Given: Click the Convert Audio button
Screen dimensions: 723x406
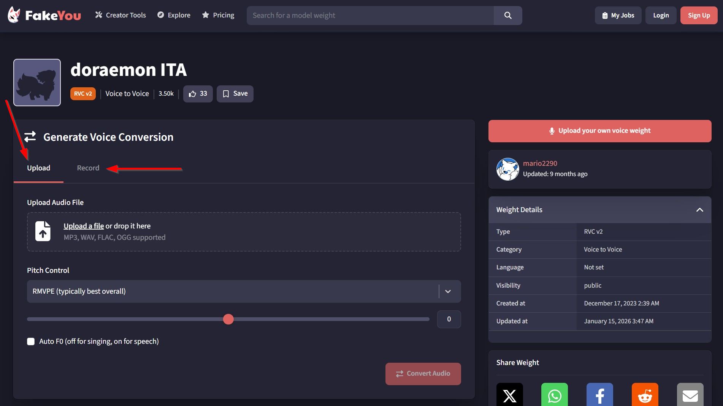Looking at the screenshot, I should pos(423,374).
